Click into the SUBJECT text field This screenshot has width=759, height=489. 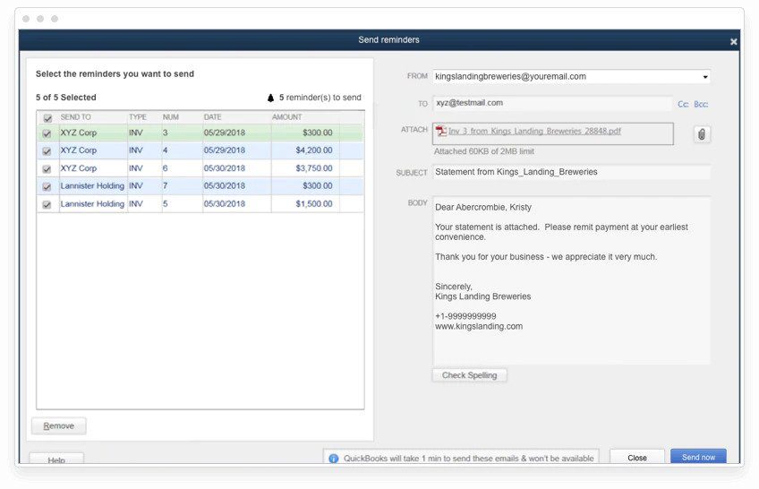(x=571, y=172)
